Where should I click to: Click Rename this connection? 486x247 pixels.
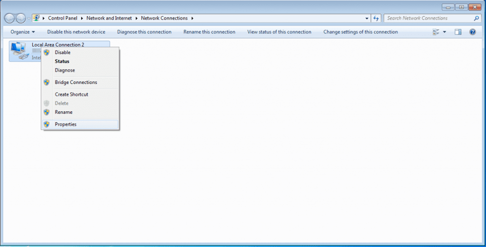(209, 32)
